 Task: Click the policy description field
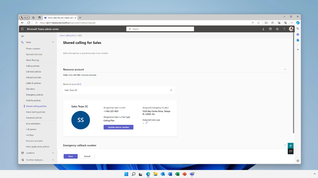tap(85, 53)
